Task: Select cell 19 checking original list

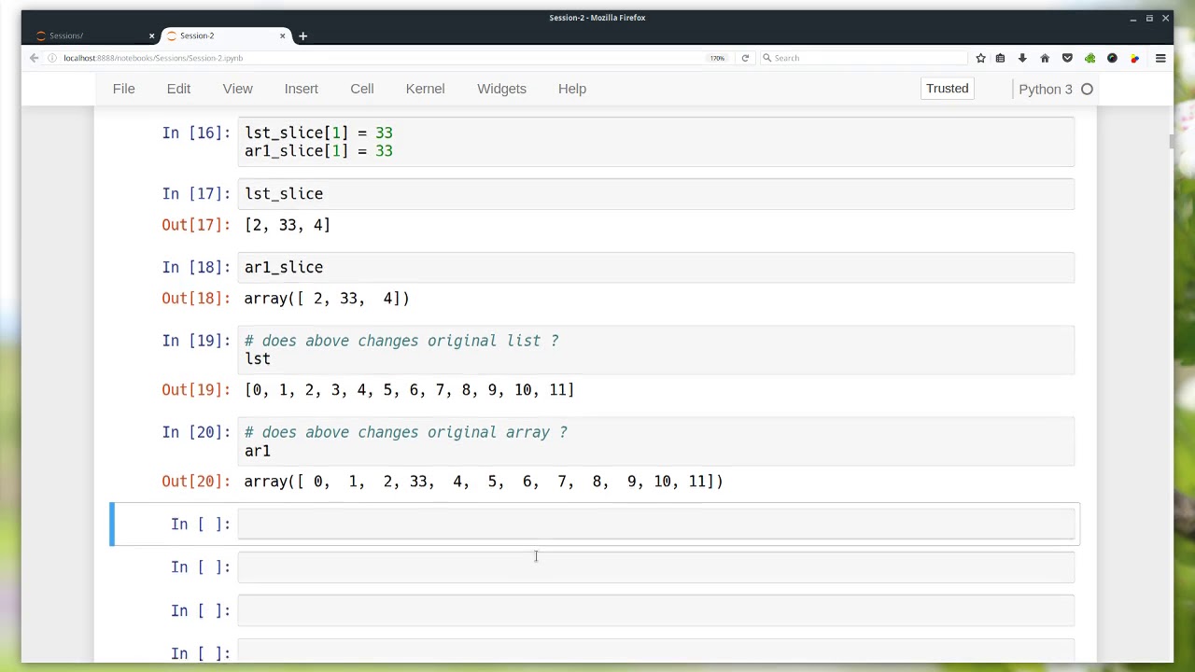Action: [x=656, y=350]
